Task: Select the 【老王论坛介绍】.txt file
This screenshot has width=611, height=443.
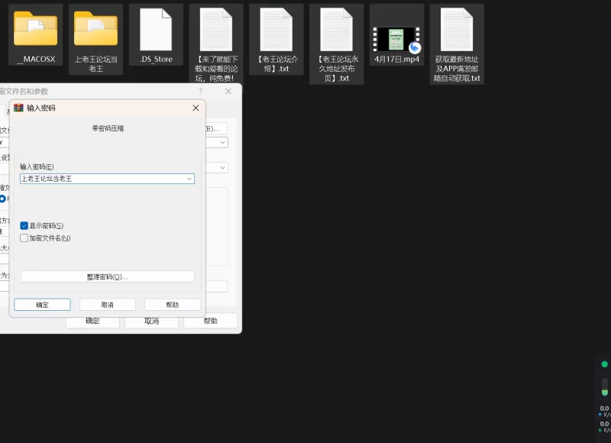Action: click(x=276, y=31)
